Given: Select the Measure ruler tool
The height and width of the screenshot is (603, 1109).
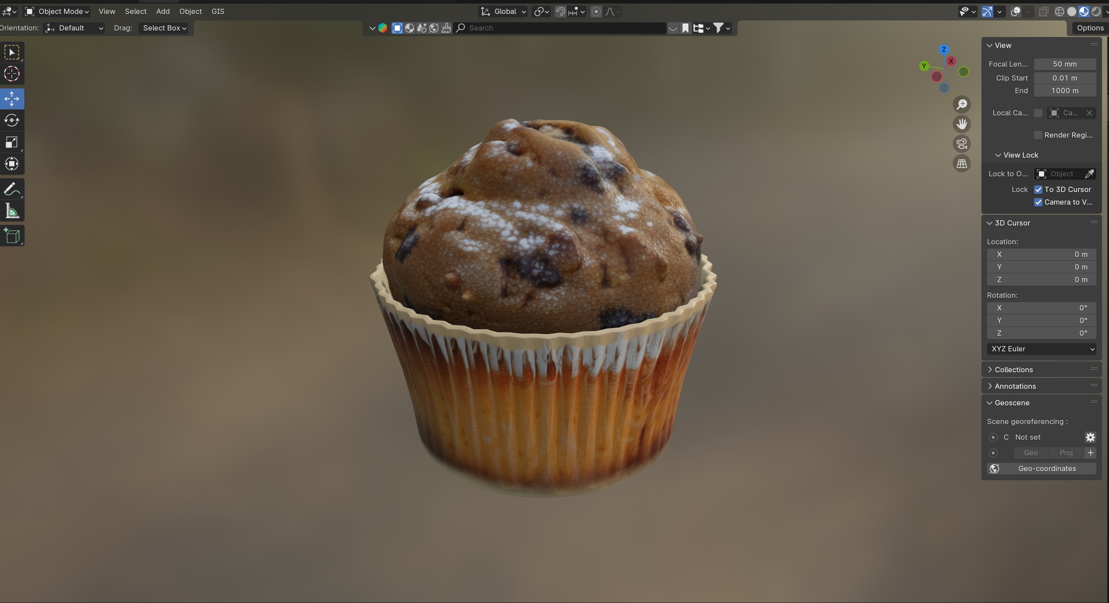Looking at the screenshot, I should pyautogui.click(x=12, y=212).
